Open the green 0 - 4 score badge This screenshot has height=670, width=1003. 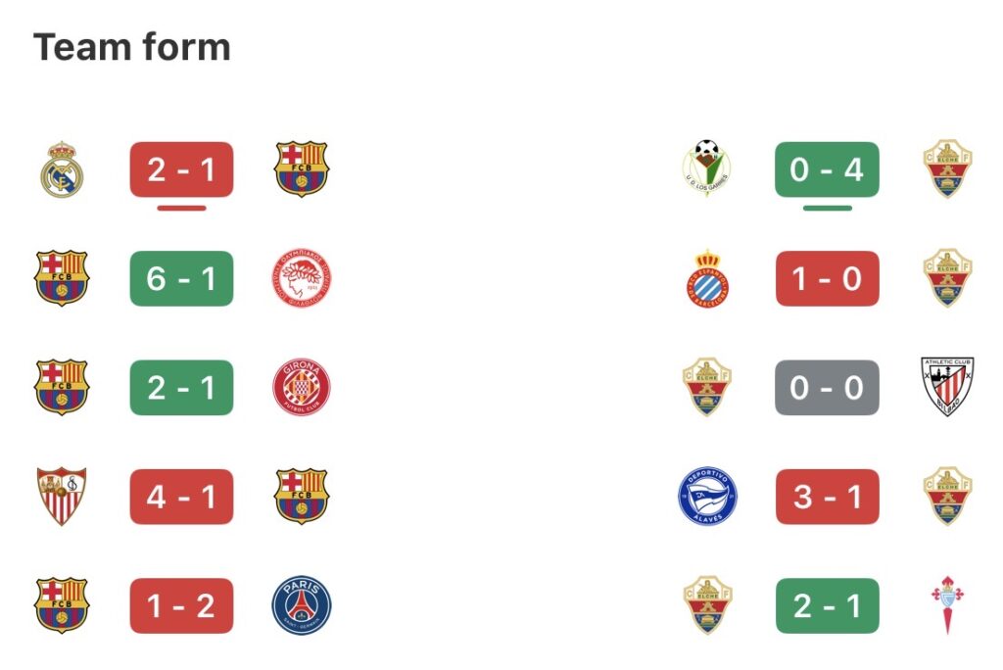coord(827,169)
